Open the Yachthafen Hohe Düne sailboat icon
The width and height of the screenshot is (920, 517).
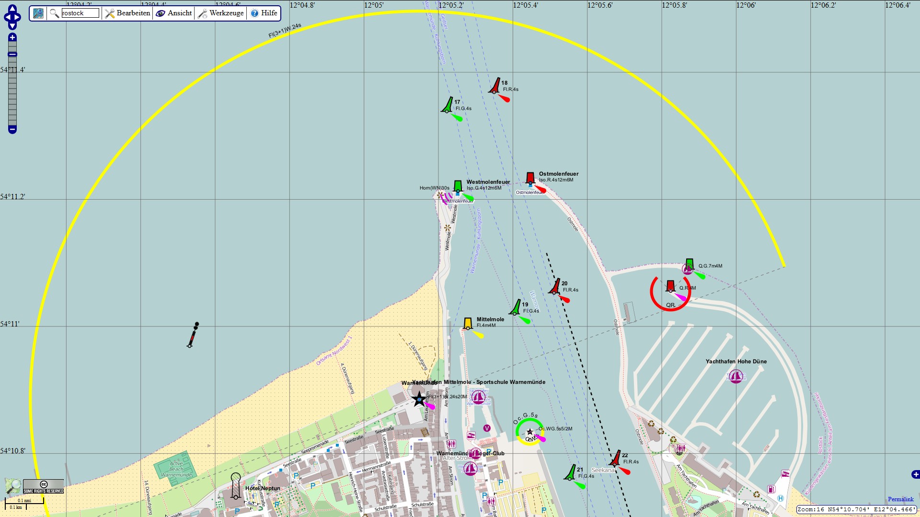coord(736,377)
